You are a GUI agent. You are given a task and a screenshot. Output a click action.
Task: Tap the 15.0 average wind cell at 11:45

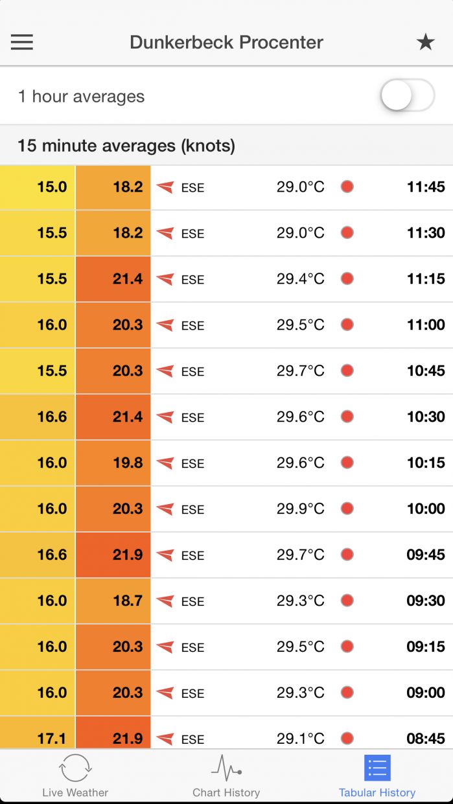tap(38, 187)
